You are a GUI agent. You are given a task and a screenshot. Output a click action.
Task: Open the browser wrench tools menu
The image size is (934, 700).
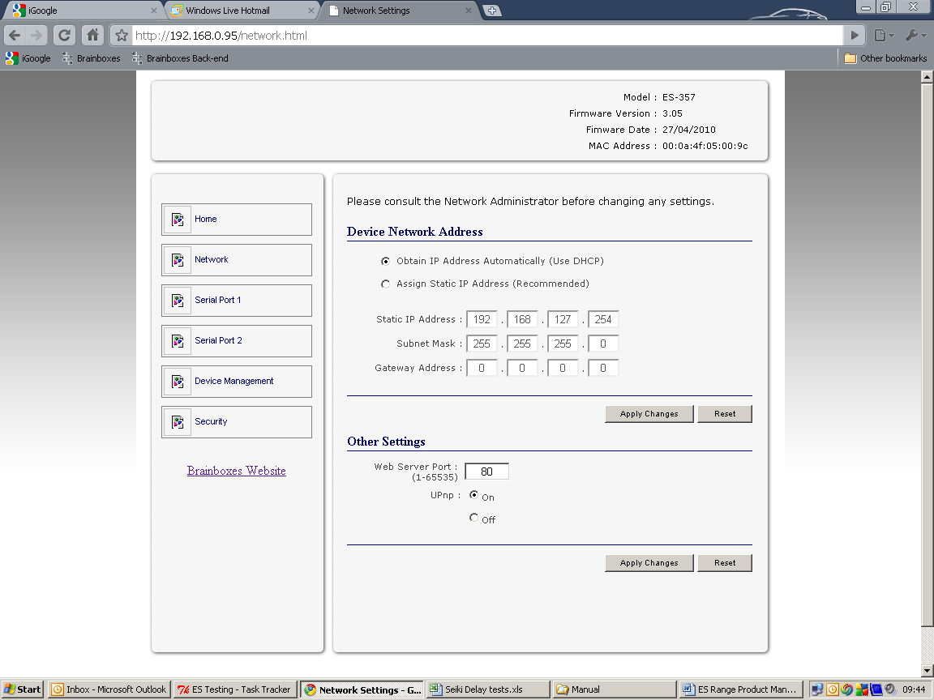(x=915, y=35)
